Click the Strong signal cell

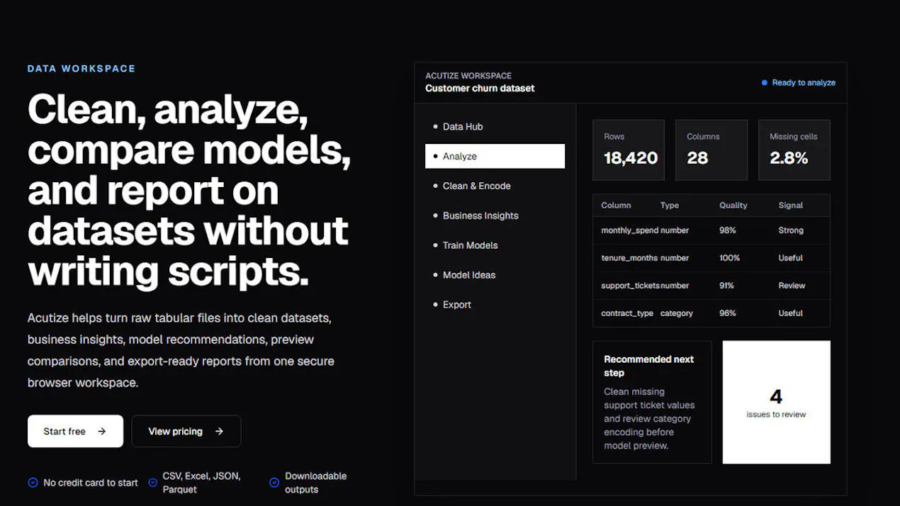(791, 230)
